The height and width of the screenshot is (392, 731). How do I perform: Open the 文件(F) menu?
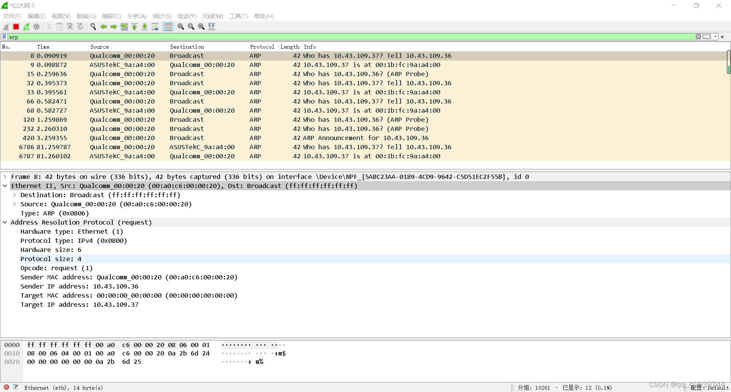pos(12,16)
